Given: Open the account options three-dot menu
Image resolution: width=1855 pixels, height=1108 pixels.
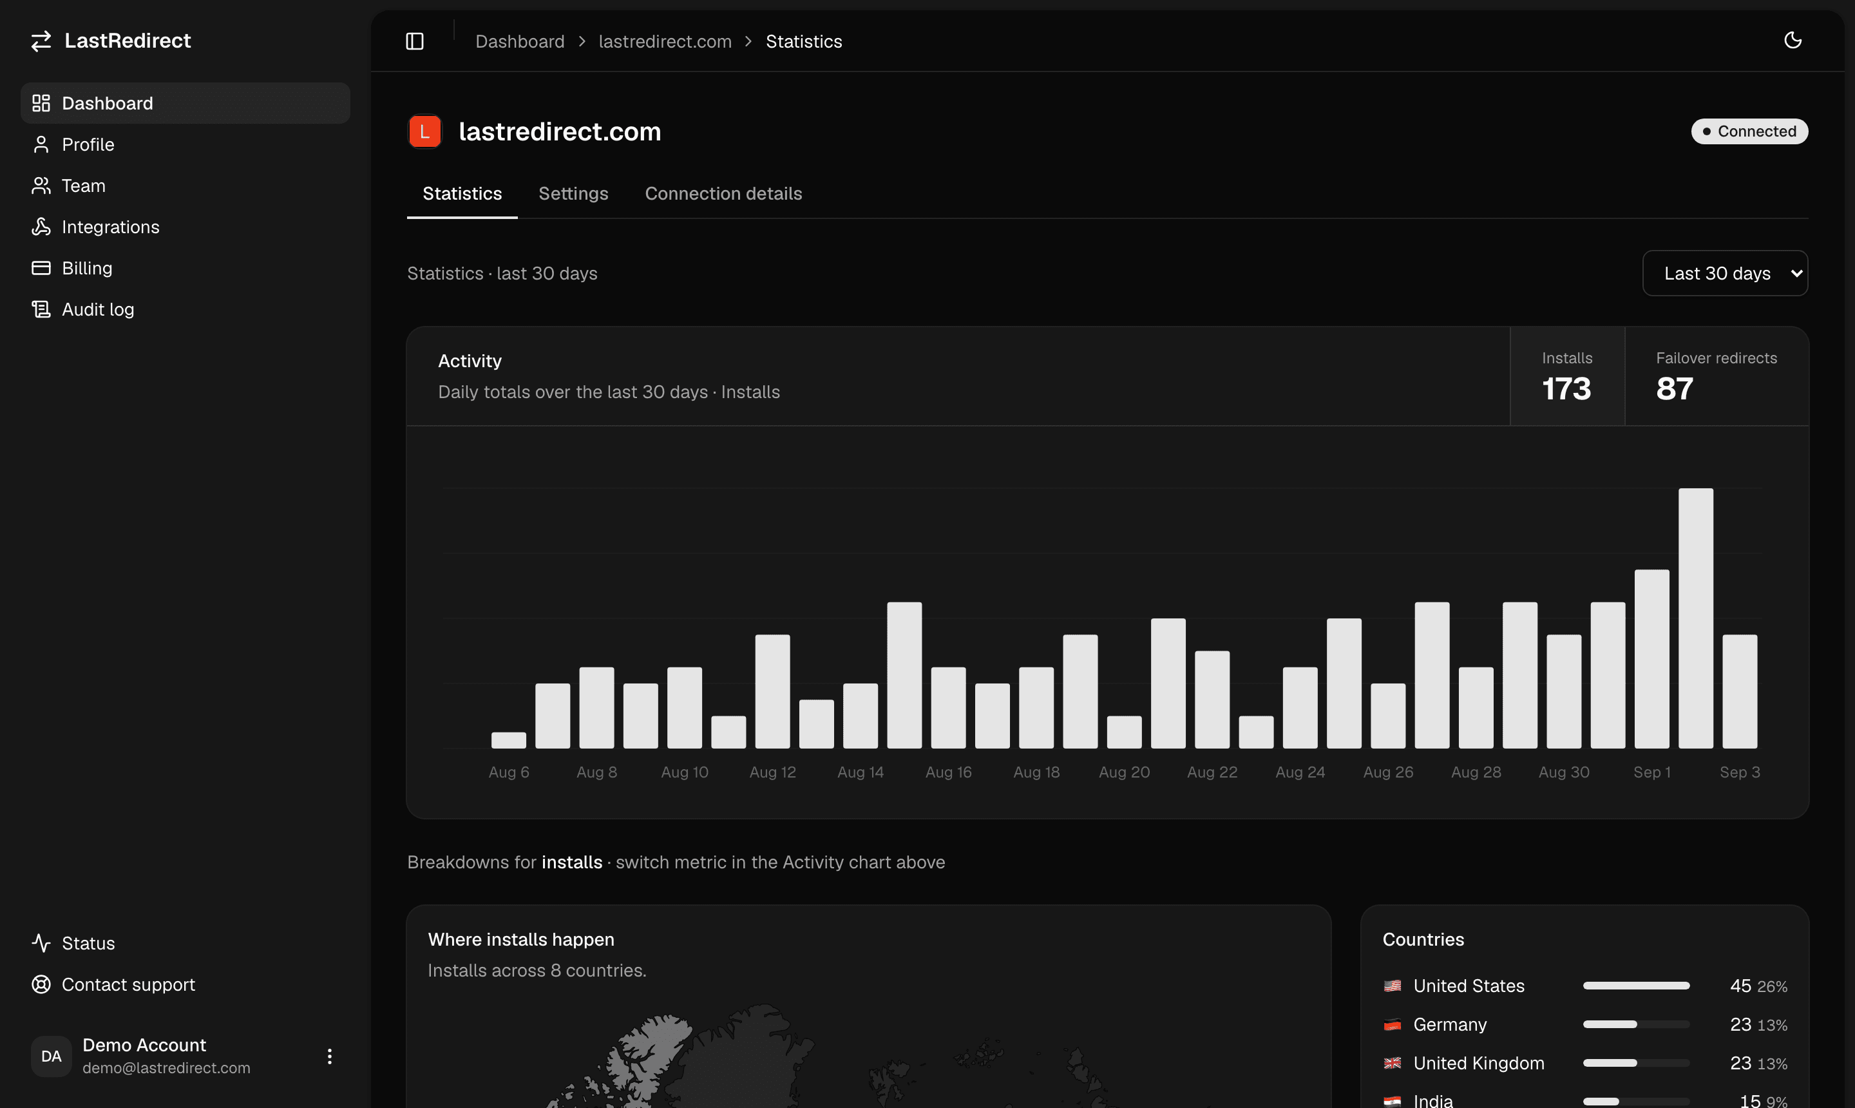Looking at the screenshot, I should point(329,1056).
